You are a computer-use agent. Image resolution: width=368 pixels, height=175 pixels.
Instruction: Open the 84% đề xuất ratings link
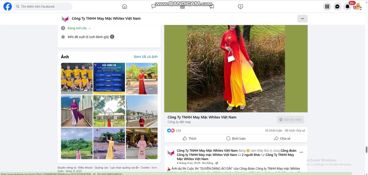click(88, 37)
